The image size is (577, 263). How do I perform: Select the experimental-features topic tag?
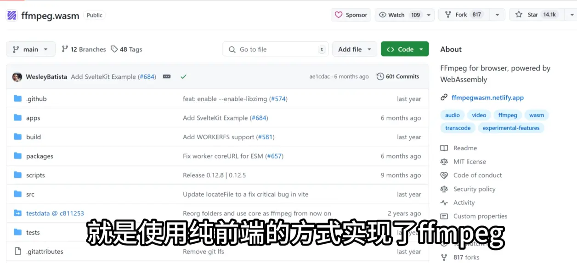click(511, 128)
